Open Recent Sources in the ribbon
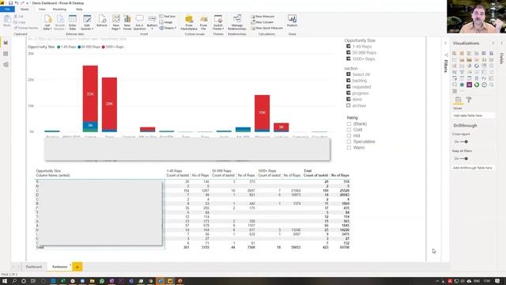Screen dimensions: 506x285 click(x=60, y=23)
